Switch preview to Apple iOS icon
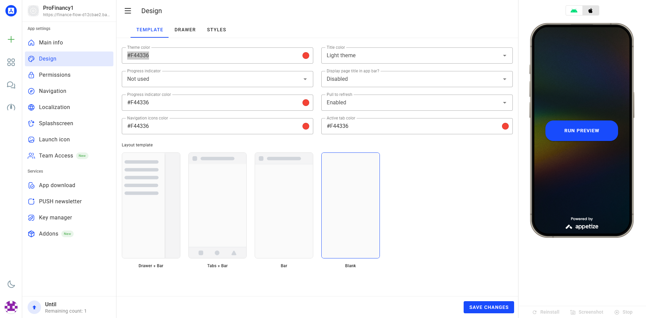Image resolution: width=646 pixels, height=318 pixels. coord(590,10)
